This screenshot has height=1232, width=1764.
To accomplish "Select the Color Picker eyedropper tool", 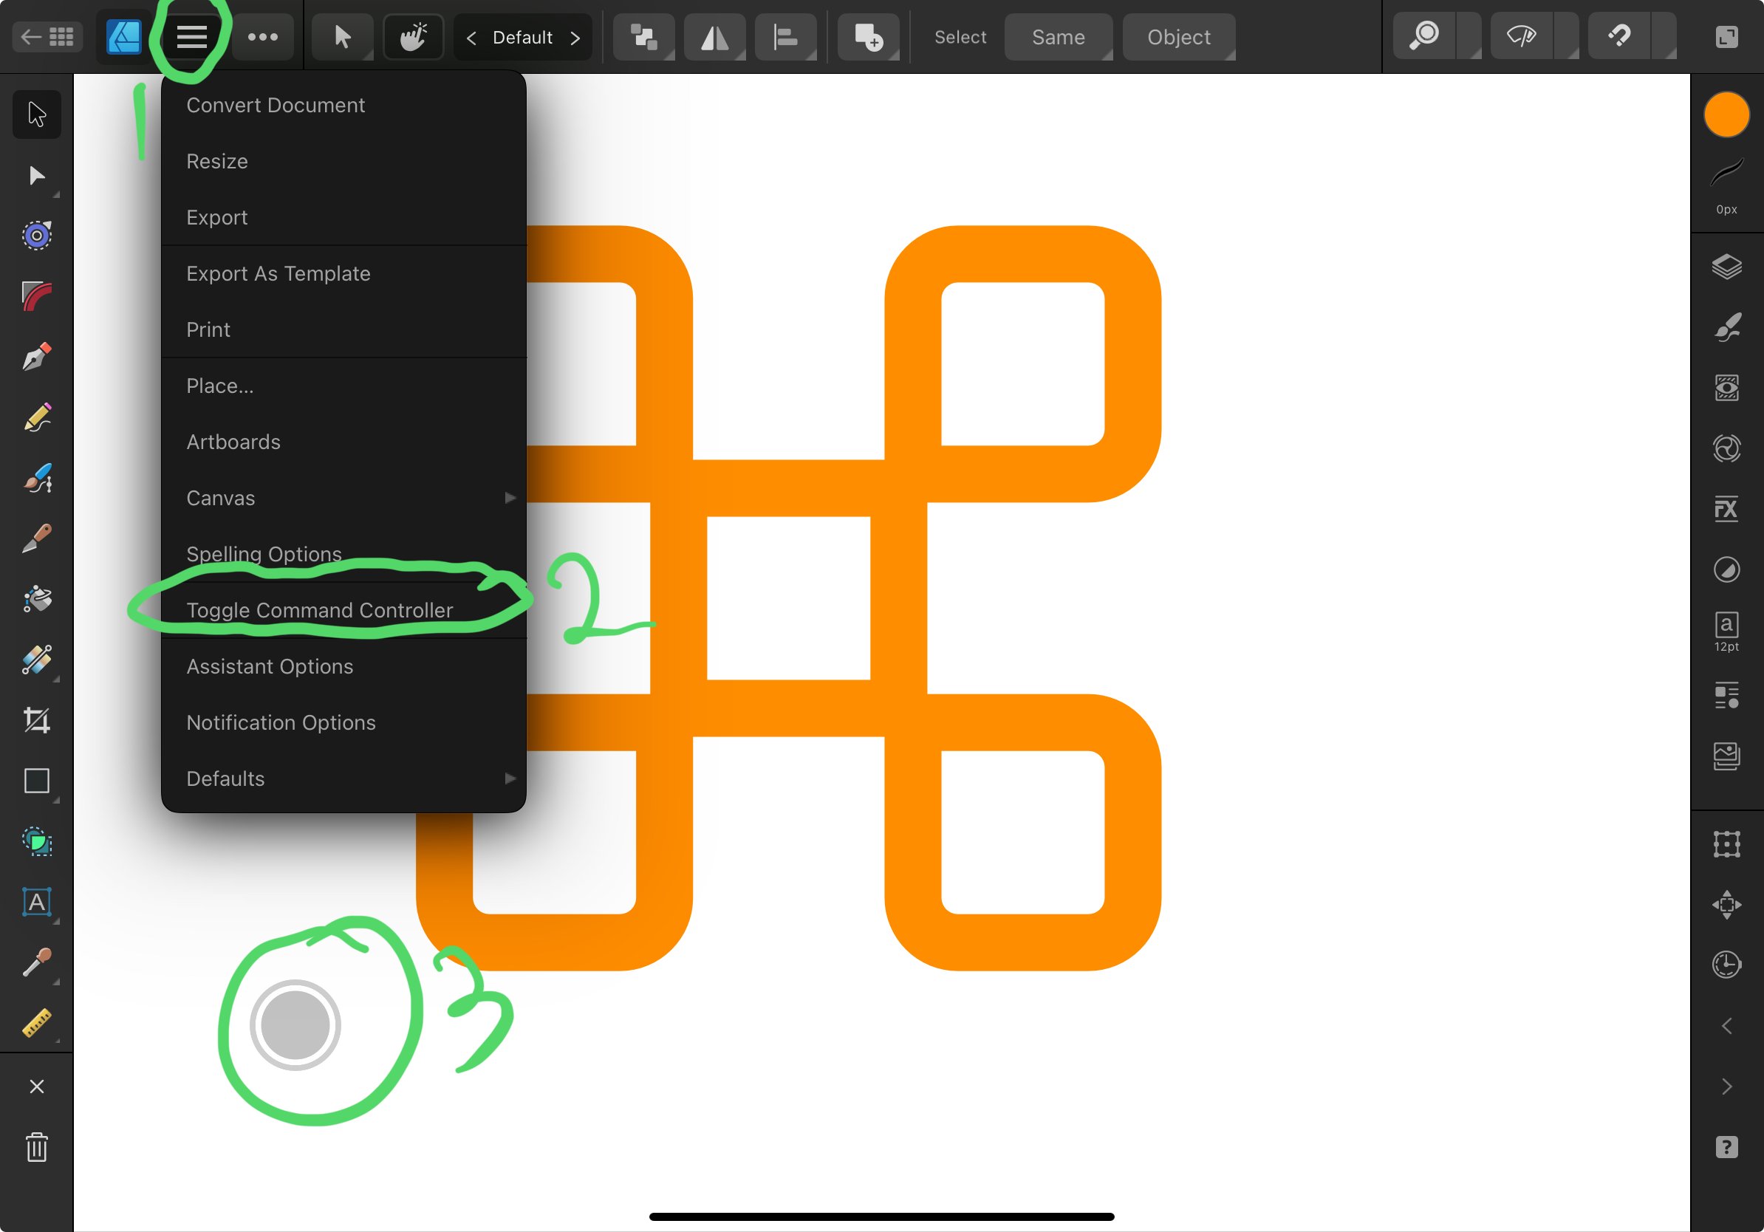I will (x=36, y=962).
